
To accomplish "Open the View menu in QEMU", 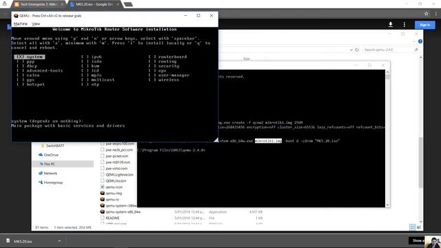I will click(36, 24).
